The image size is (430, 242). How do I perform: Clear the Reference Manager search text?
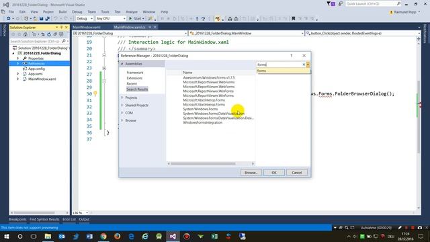click(x=304, y=65)
